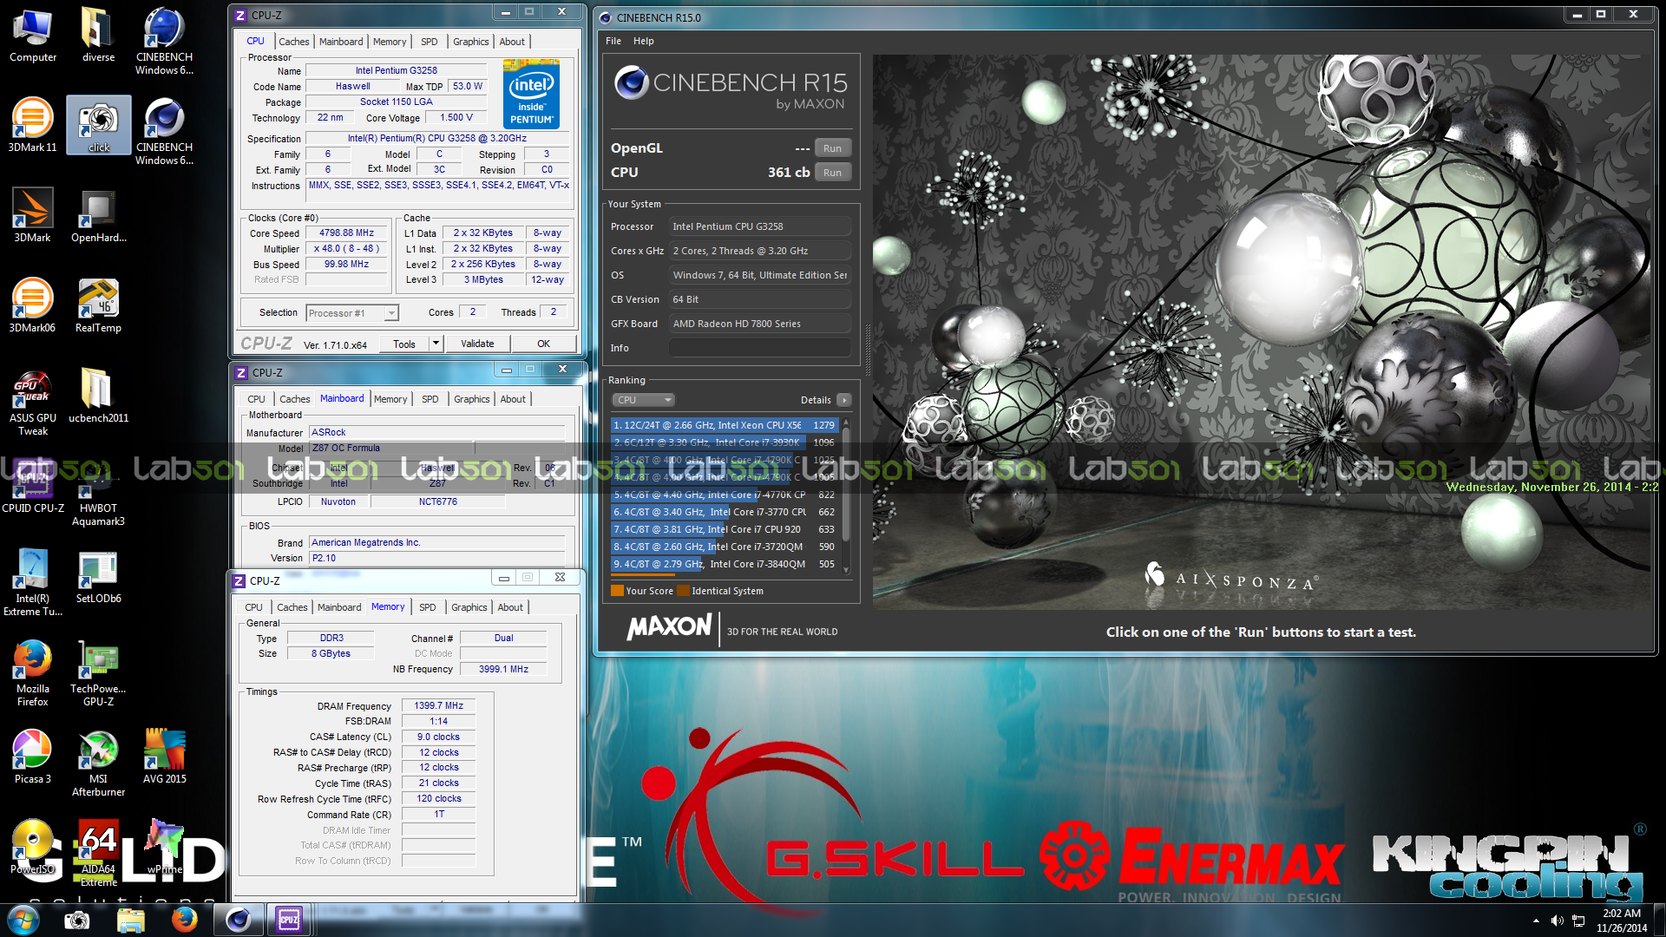
Task: Open the click camera shortcut
Action: pos(99,126)
